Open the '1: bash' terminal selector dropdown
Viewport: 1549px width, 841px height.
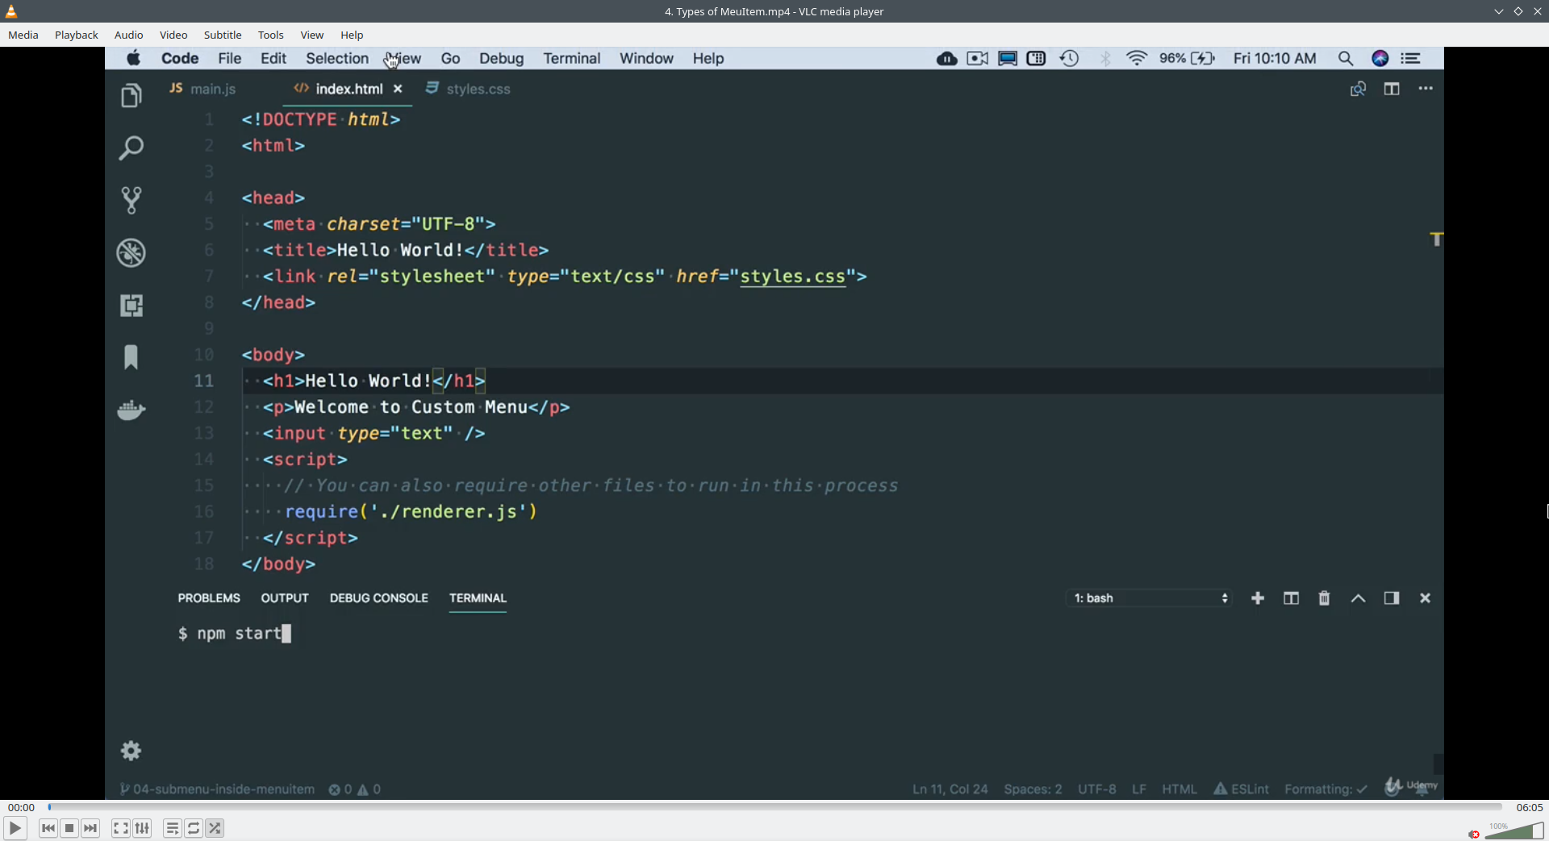click(x=1150, y=598)
